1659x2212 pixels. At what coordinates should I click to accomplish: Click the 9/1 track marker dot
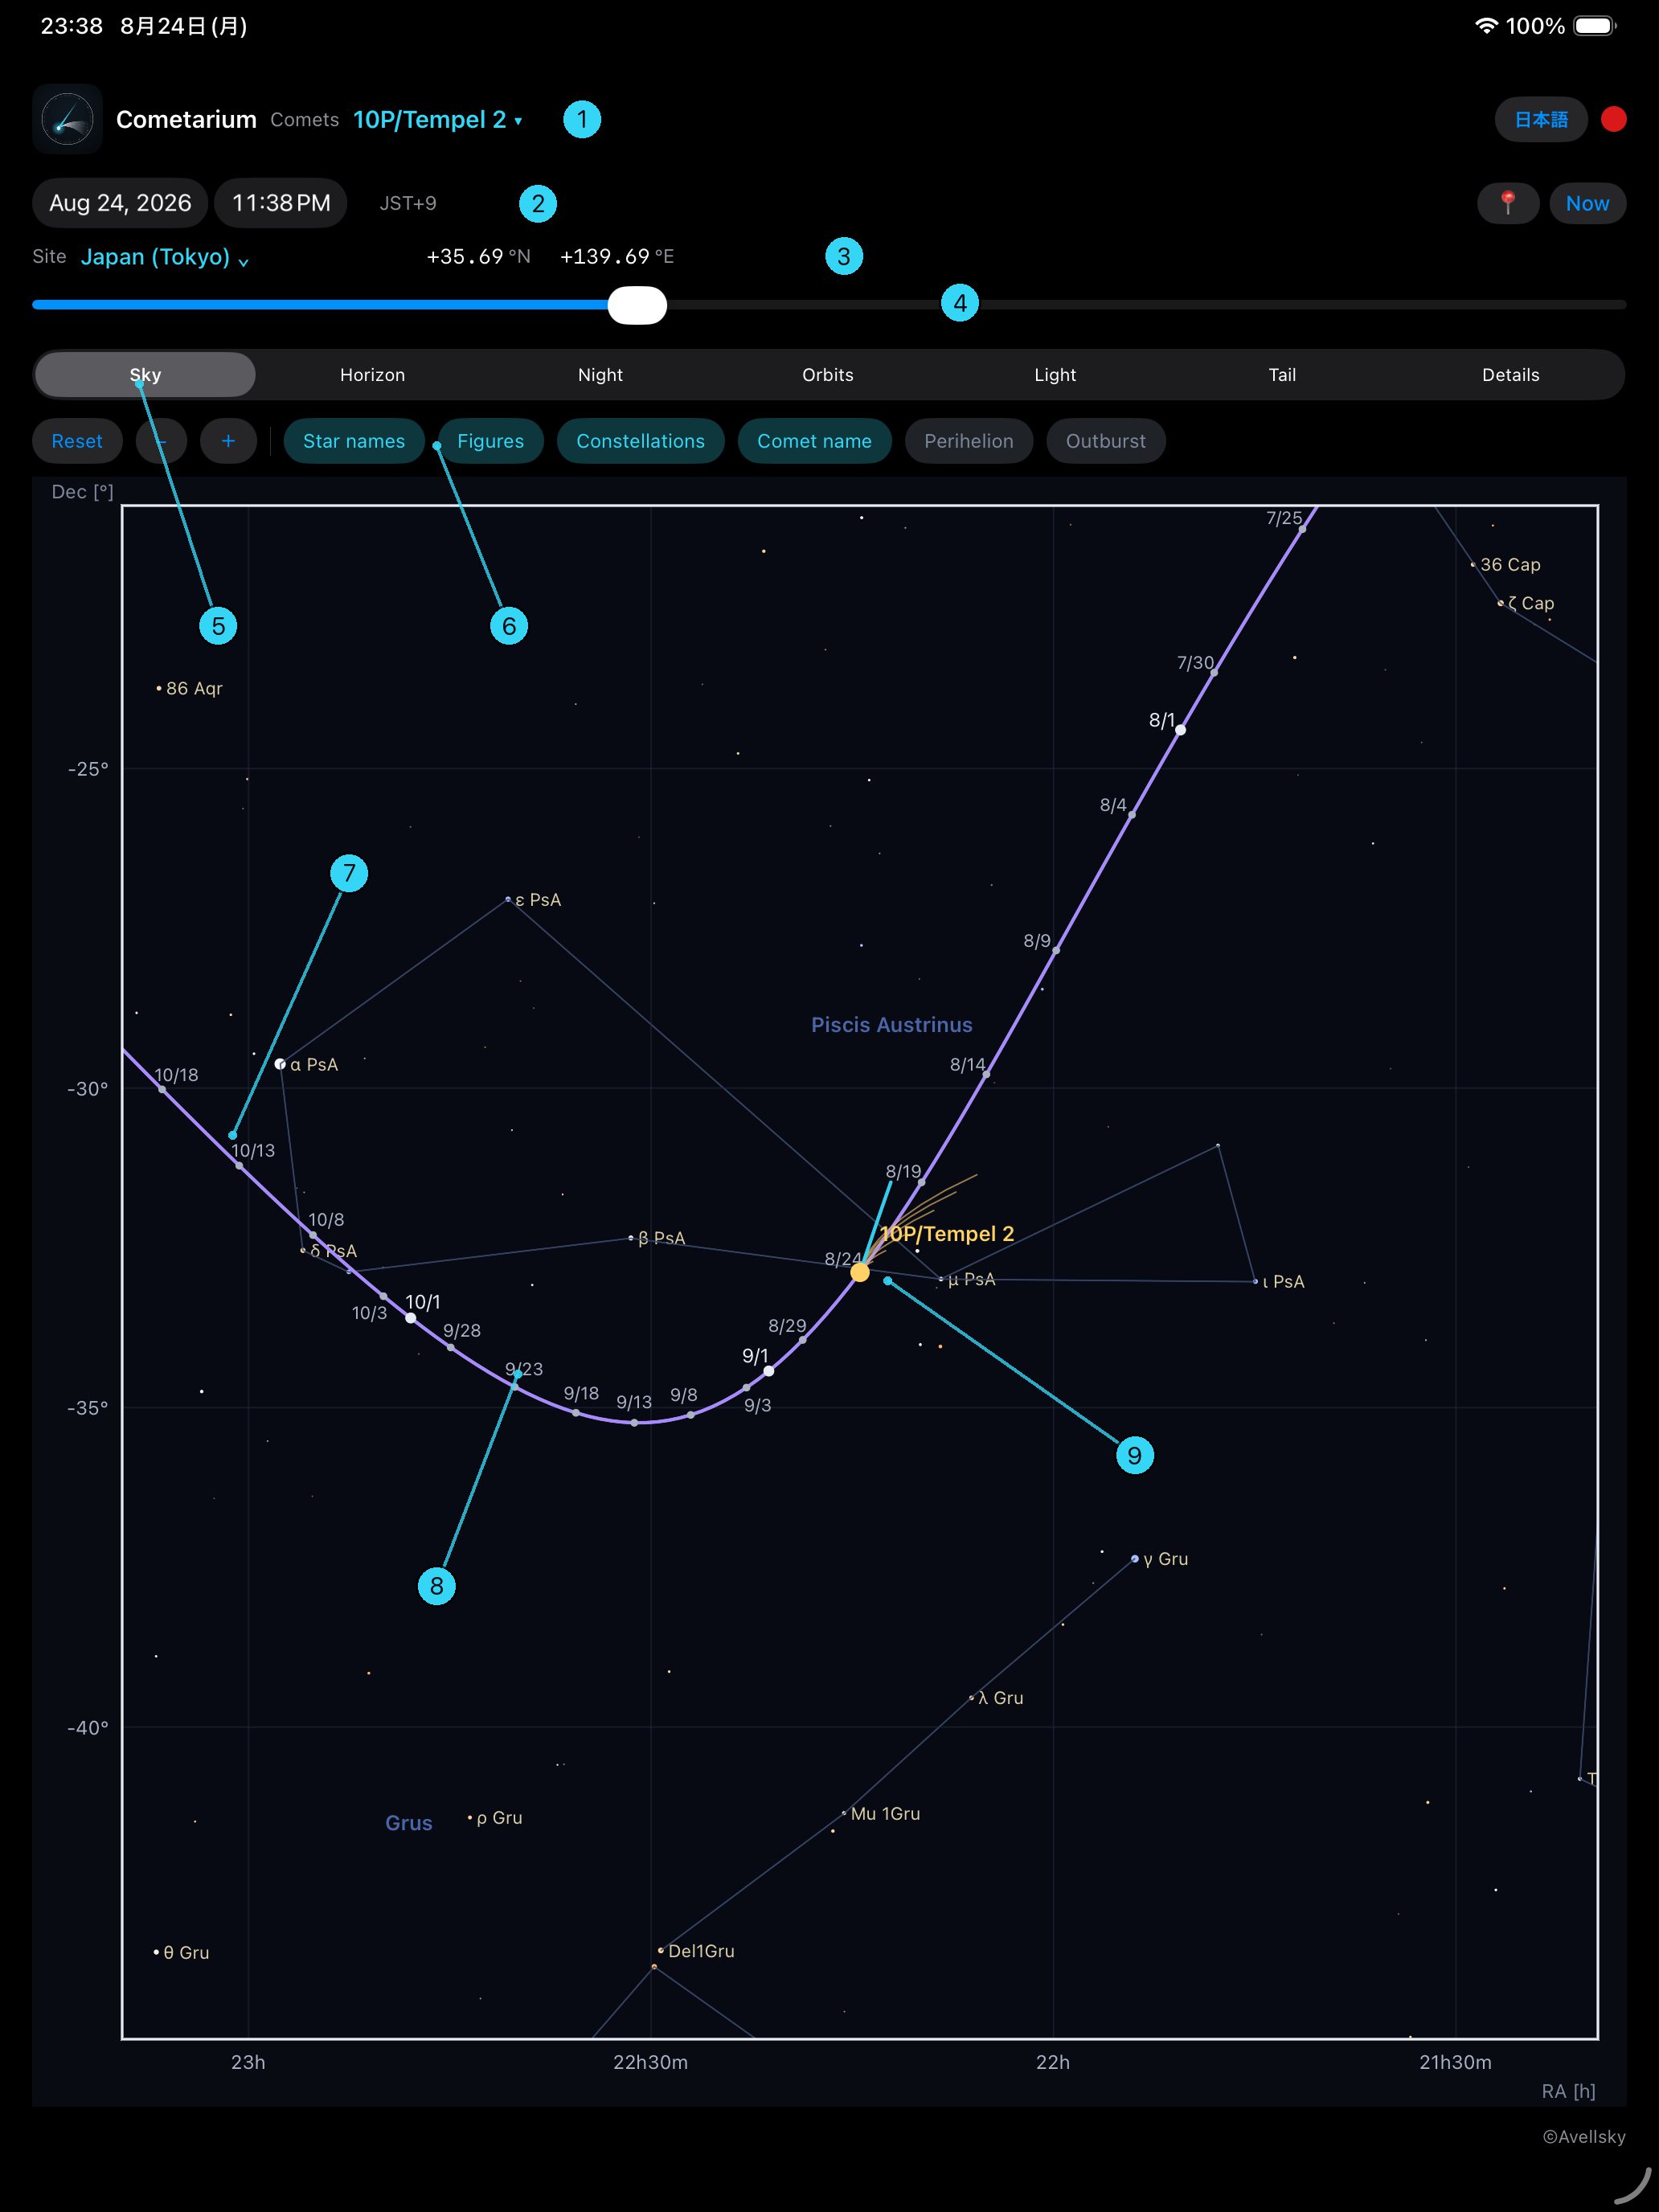click(768, 1371)
